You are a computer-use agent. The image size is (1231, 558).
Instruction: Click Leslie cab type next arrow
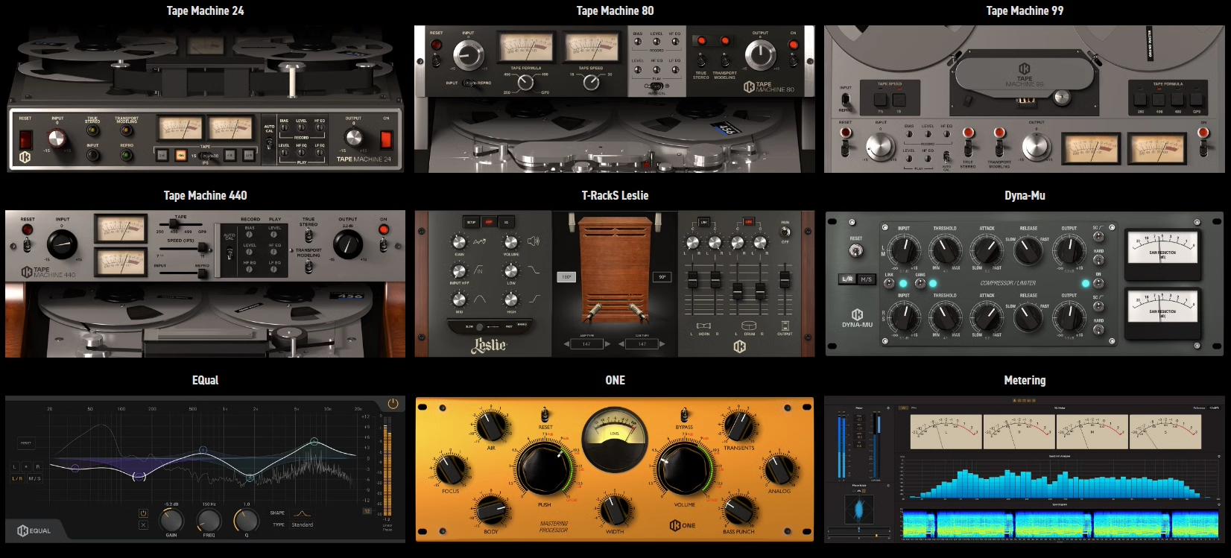click(x=662, y=344)
